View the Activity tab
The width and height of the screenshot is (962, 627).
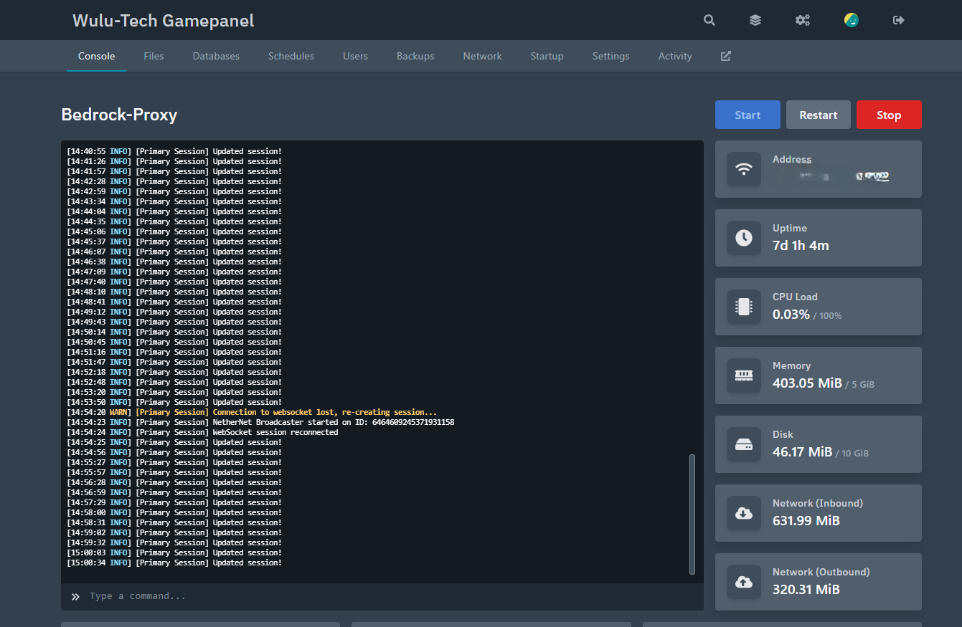[675, 56]
